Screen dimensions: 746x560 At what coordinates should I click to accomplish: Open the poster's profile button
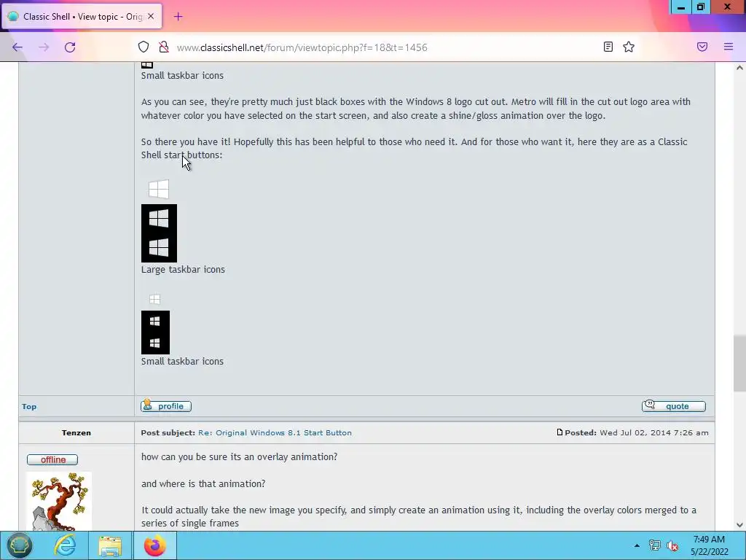pyautogui.click(x=166, y=406)
